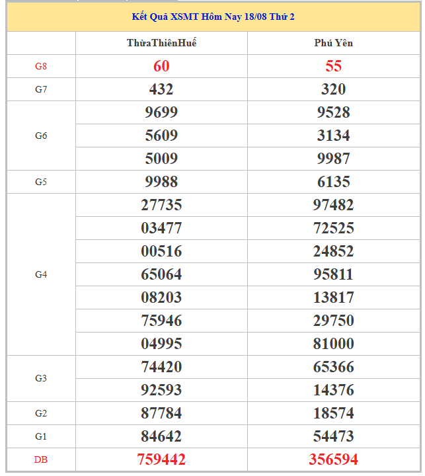
Task: Select the G4 number 27735
Action: (161, 205)
